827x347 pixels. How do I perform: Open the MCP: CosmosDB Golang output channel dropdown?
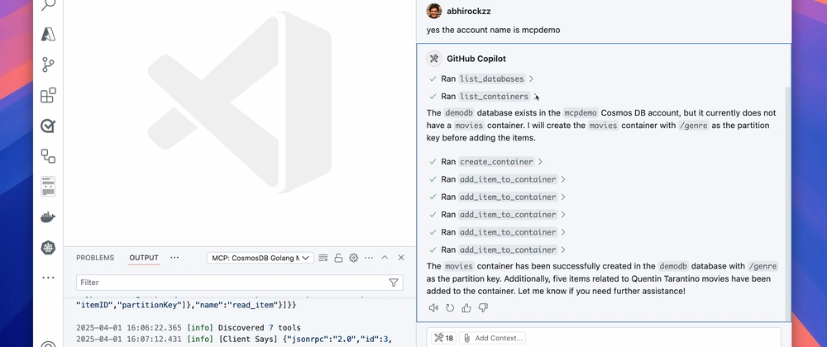click(x=260, y=258)
